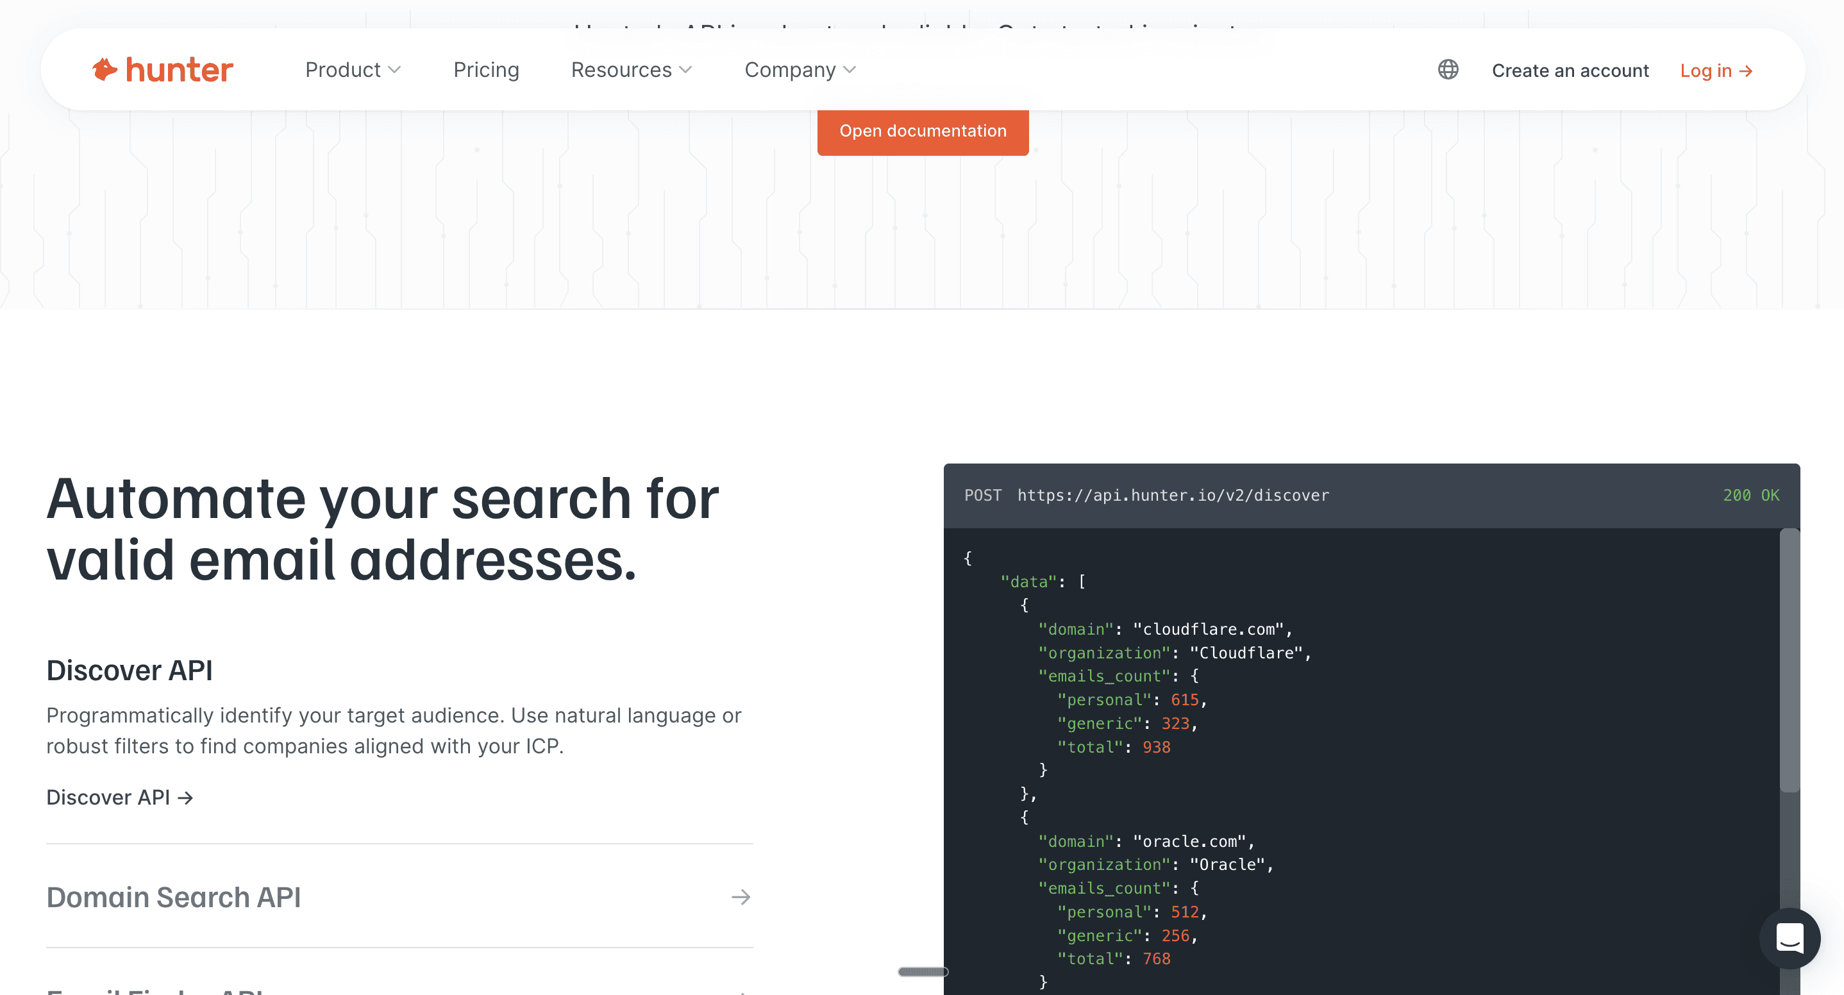Click the arrow next to Discover API link

pos(185,798)
